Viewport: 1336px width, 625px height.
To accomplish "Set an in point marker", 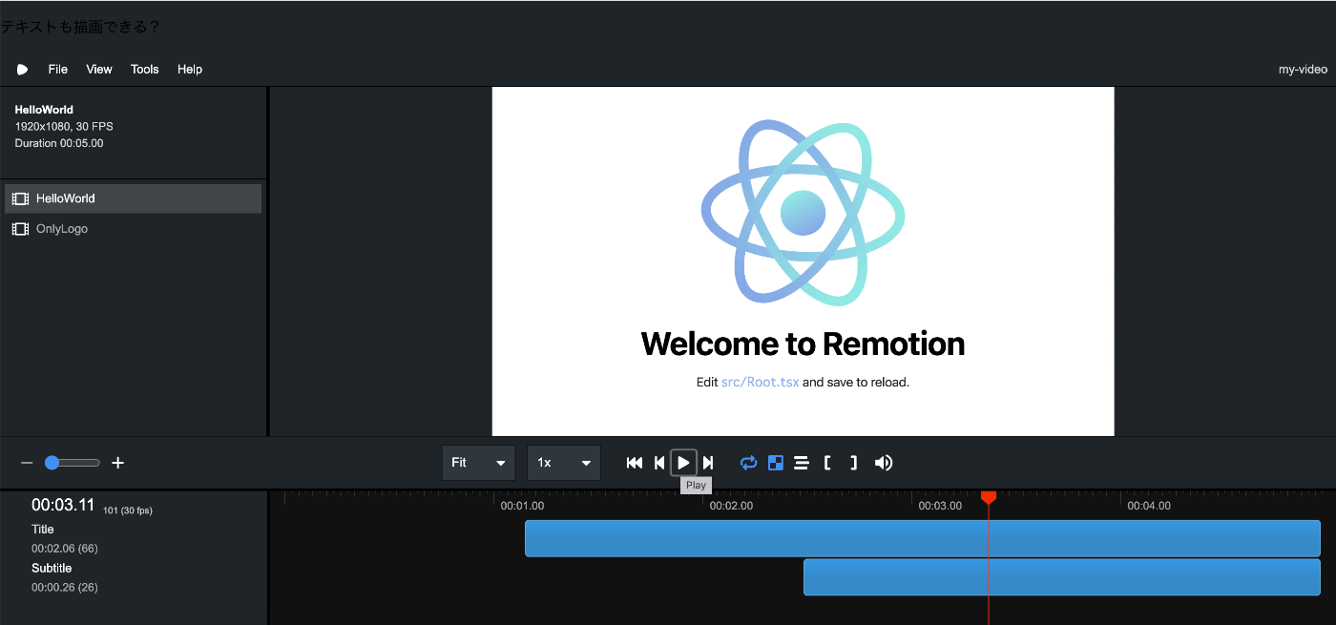I will (826, 463).
